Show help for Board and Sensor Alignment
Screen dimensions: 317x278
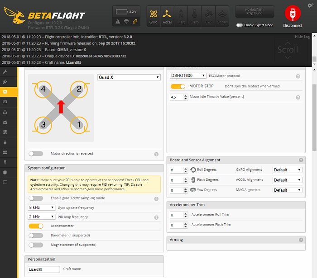pos(301,160)
